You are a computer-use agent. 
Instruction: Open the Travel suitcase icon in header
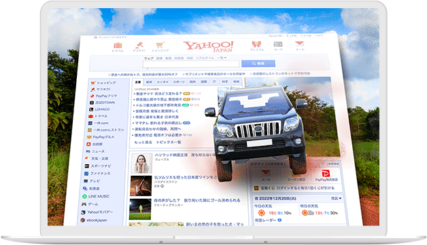point(118,45)
